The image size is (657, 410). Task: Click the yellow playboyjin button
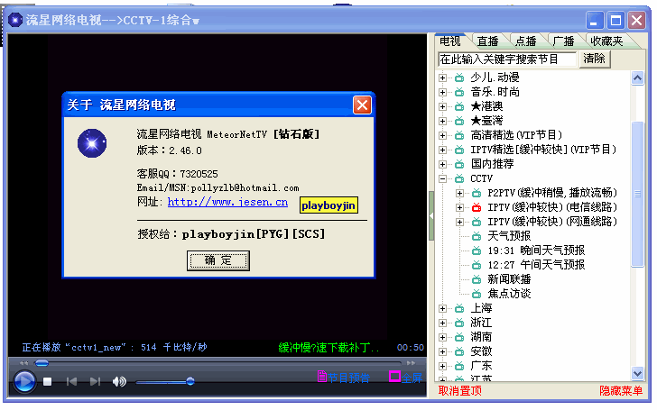pyautogui.click(x=328, y=205)
